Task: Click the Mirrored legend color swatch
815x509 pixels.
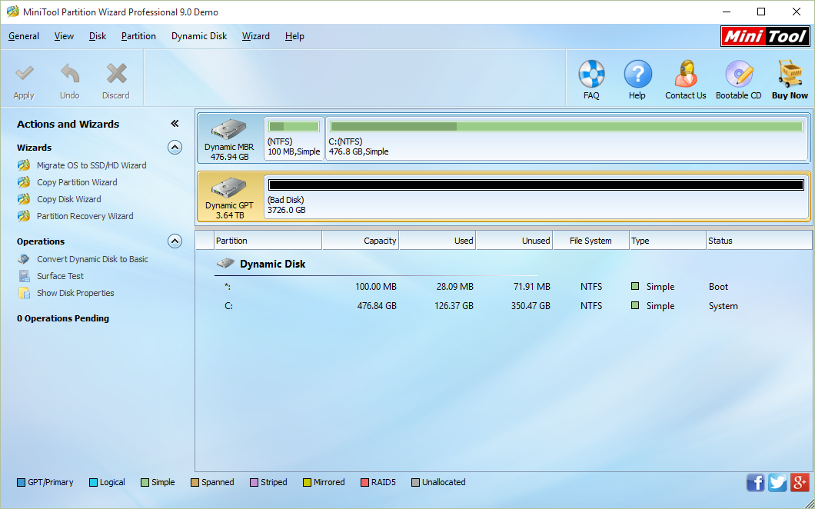Action: (x=308, y=483)
